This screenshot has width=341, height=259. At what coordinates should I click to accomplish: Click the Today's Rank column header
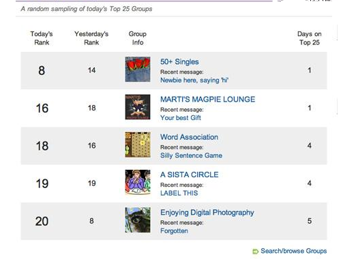click(x=42, y=38)
